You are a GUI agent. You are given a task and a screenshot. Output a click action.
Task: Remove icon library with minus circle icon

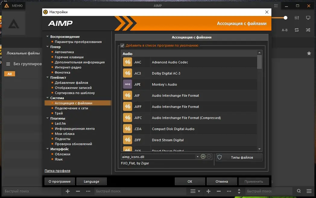(209, 157)
